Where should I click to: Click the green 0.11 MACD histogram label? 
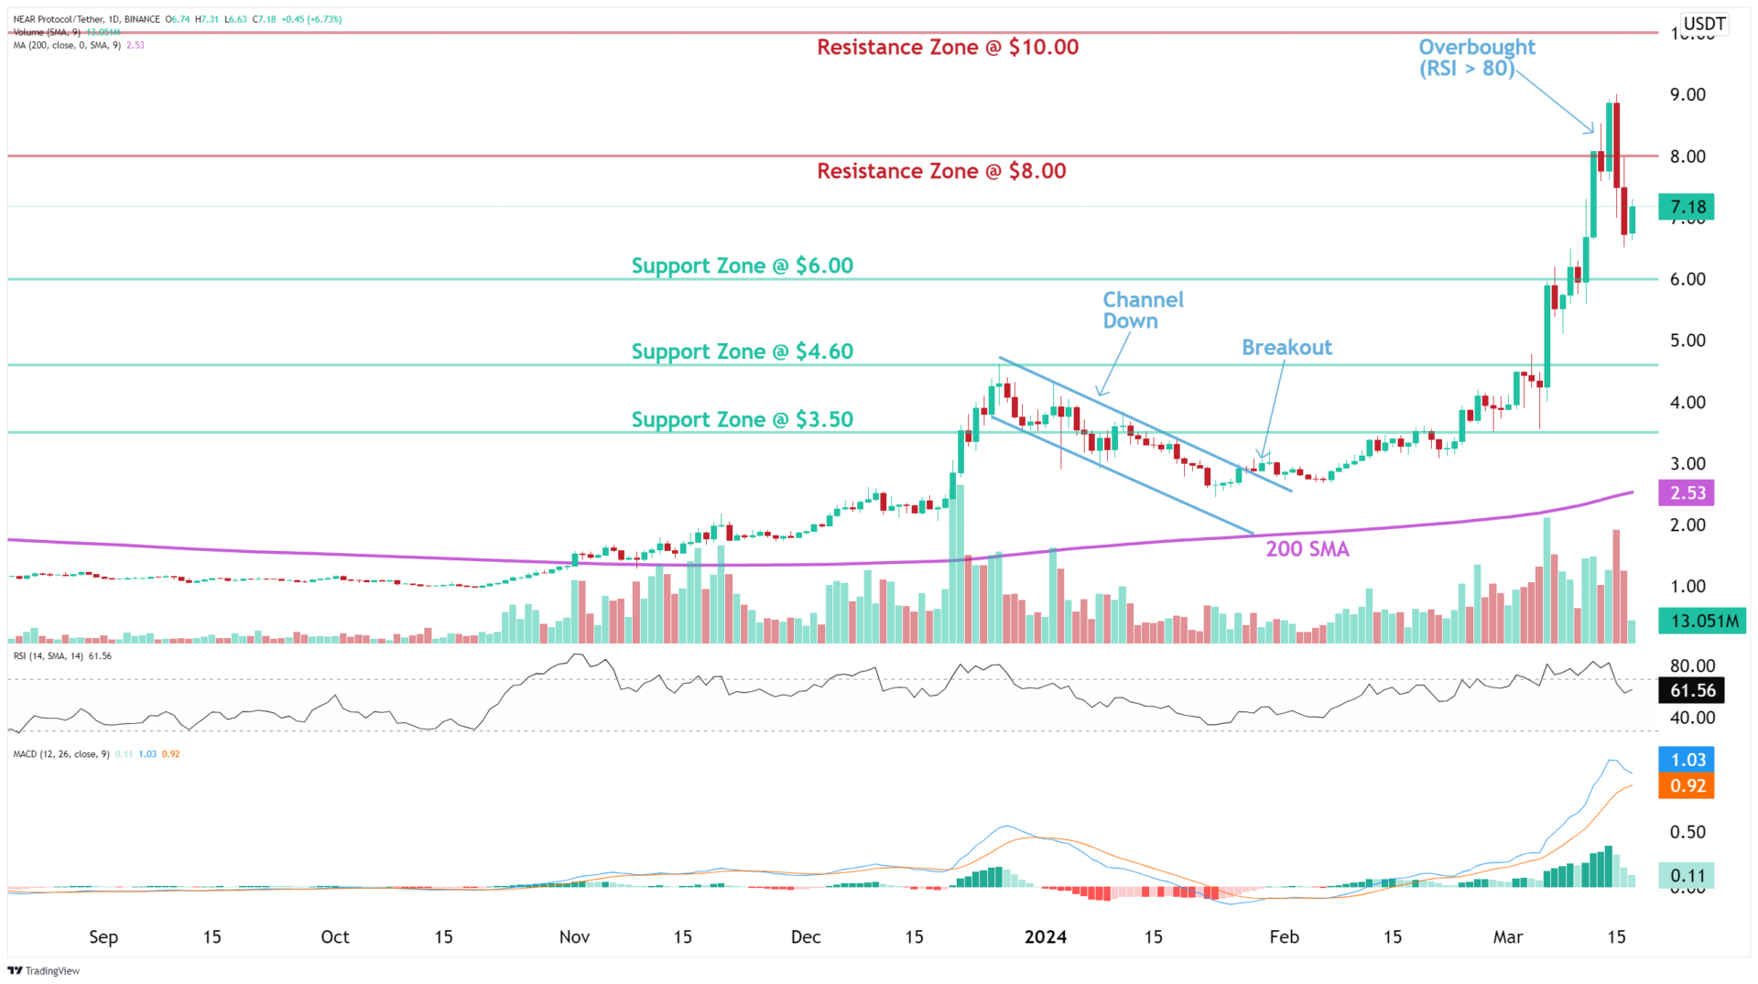1687,875
